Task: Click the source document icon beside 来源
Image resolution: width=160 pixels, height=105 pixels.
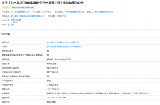Action: (x=9, y=25)
